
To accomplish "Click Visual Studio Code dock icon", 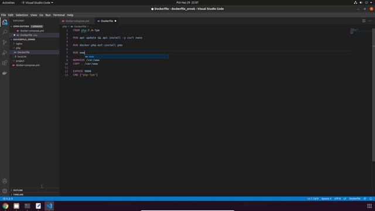I will [x=49, y=206].
